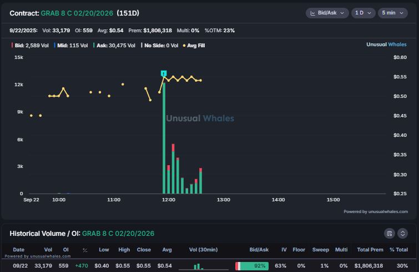The image size is (419, 272).
Task: Click the teal trade marker above tallest bar
Action: (163, 73)
